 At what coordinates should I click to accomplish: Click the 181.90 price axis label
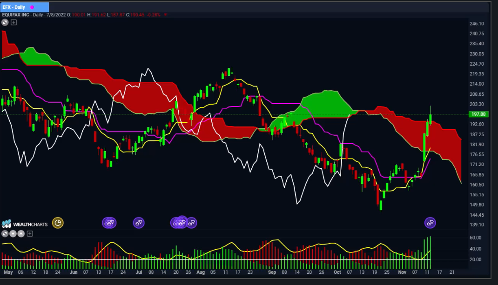pyautogui.click(x=477, y=145)
